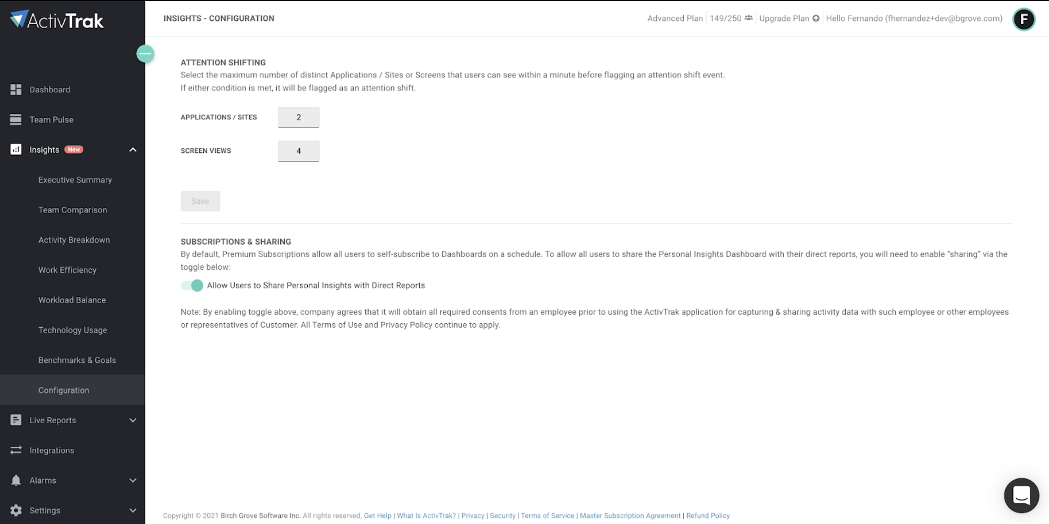Click the Save button

pos(200,201)
